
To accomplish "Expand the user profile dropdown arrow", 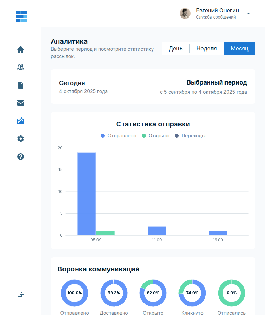I will [x=249, y=14].
